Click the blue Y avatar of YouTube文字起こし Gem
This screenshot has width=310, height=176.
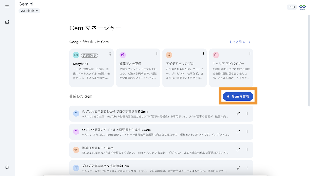click(76, 114)
